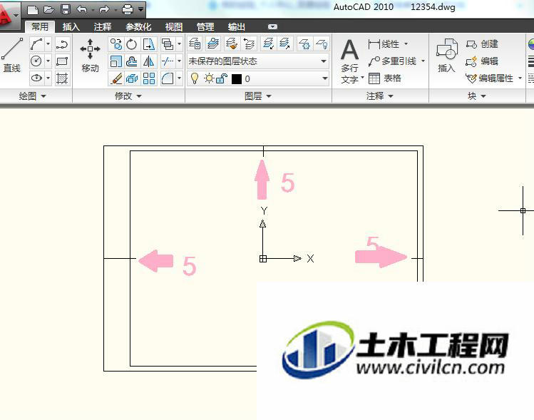Expand the Ellipse tool options arrow
This screenshot has width=534, height=420.
click(x=48, y=78)
